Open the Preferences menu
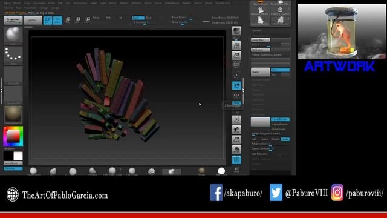 pyautogui.click(x=172, y=3)
